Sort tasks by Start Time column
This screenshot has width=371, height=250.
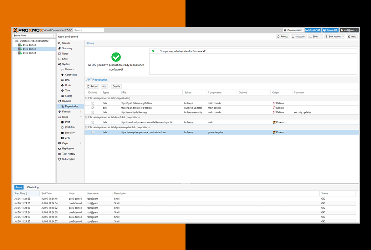[26, 194]
